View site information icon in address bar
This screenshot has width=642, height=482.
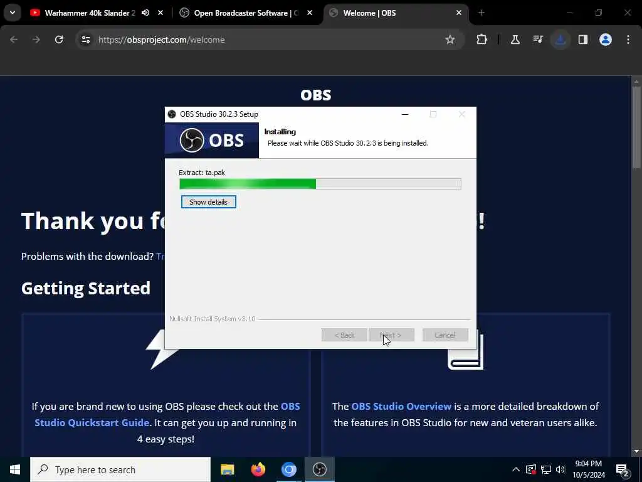click(85, 40)
